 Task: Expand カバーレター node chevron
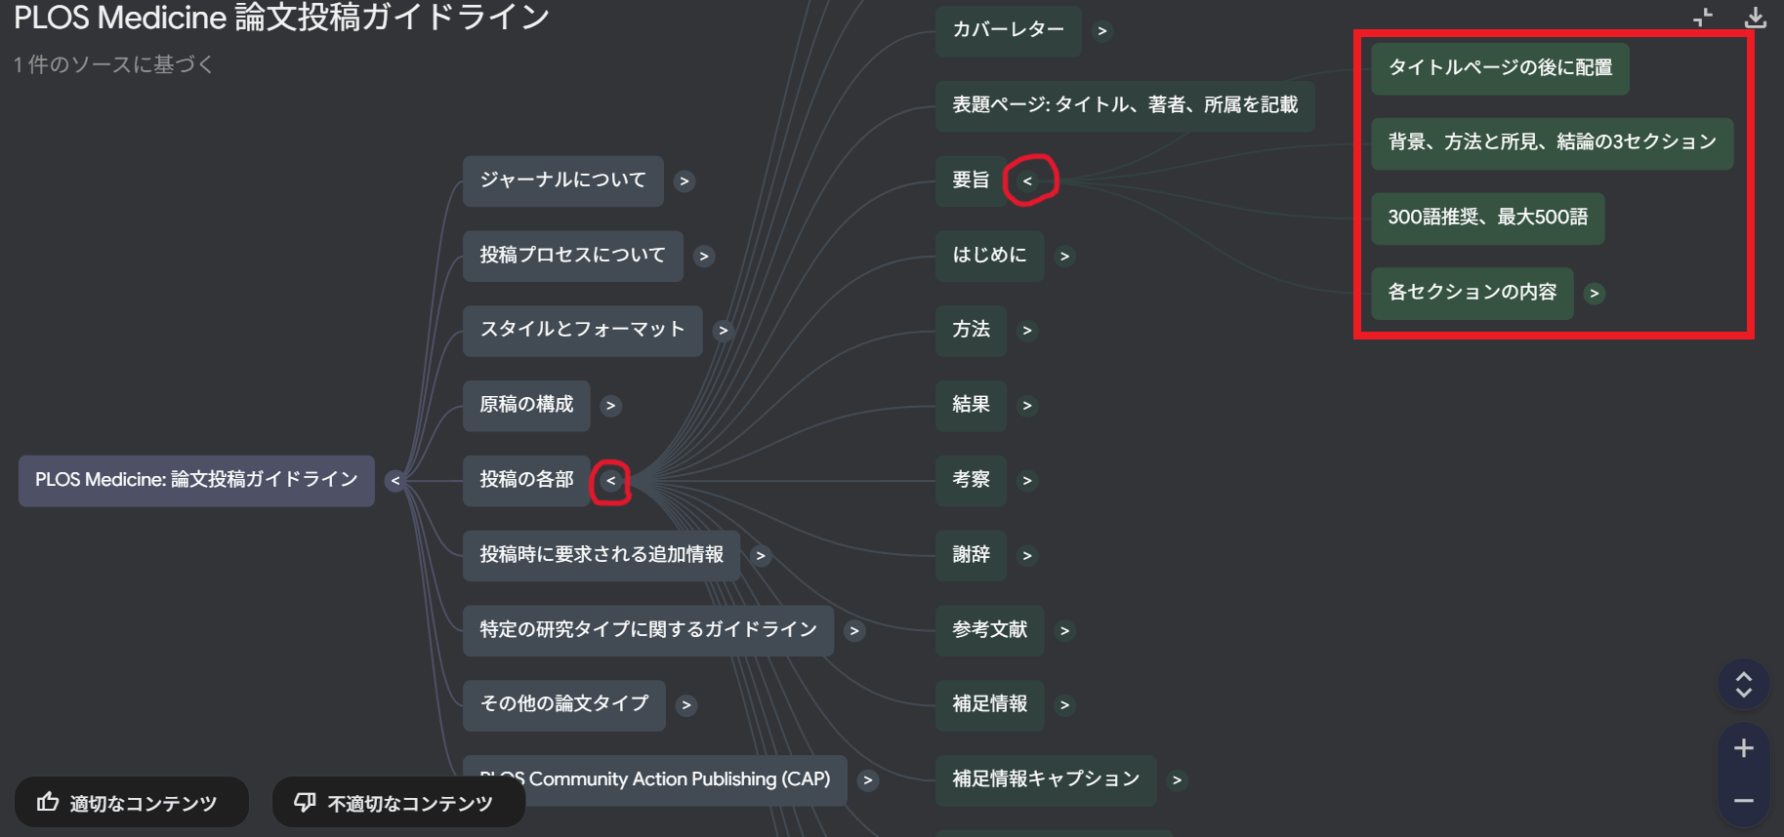1102,31
